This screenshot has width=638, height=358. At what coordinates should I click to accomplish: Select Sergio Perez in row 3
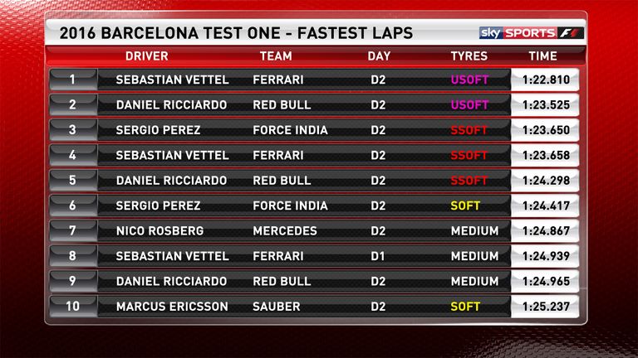click(158, 130)
